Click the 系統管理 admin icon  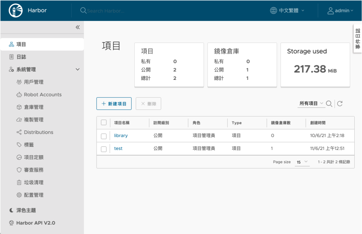pyautogui.click(x=11, y=69)
